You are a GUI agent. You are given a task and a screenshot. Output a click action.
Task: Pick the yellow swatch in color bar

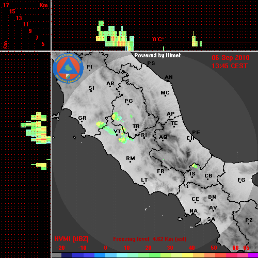click(x=187, y=255)
